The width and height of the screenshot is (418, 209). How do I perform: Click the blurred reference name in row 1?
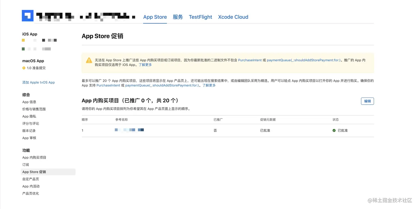(x=129, y=130)
